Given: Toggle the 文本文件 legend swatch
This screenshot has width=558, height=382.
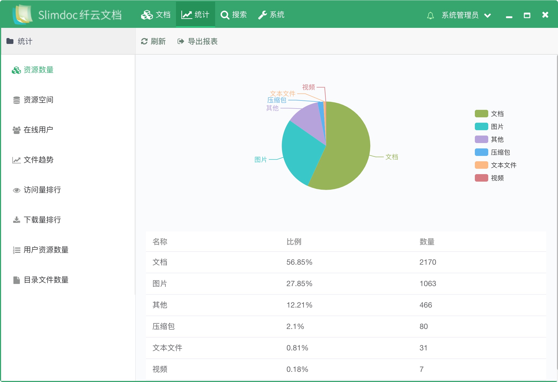Looking at the screenshot, I should (x=481, y=165).
